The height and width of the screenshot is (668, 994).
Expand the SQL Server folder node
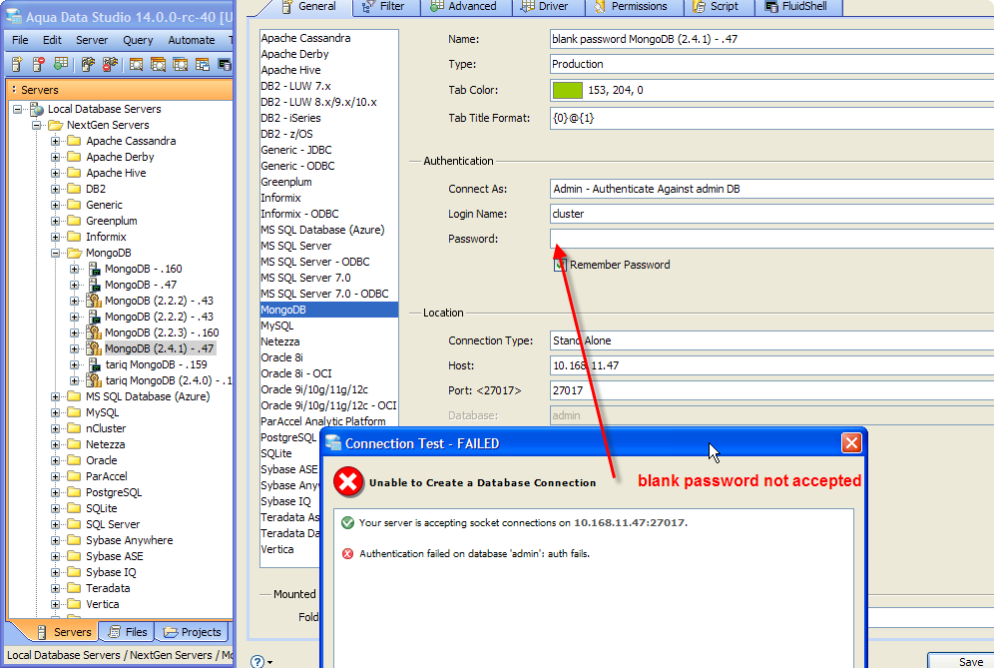click(x=56, y=524)
